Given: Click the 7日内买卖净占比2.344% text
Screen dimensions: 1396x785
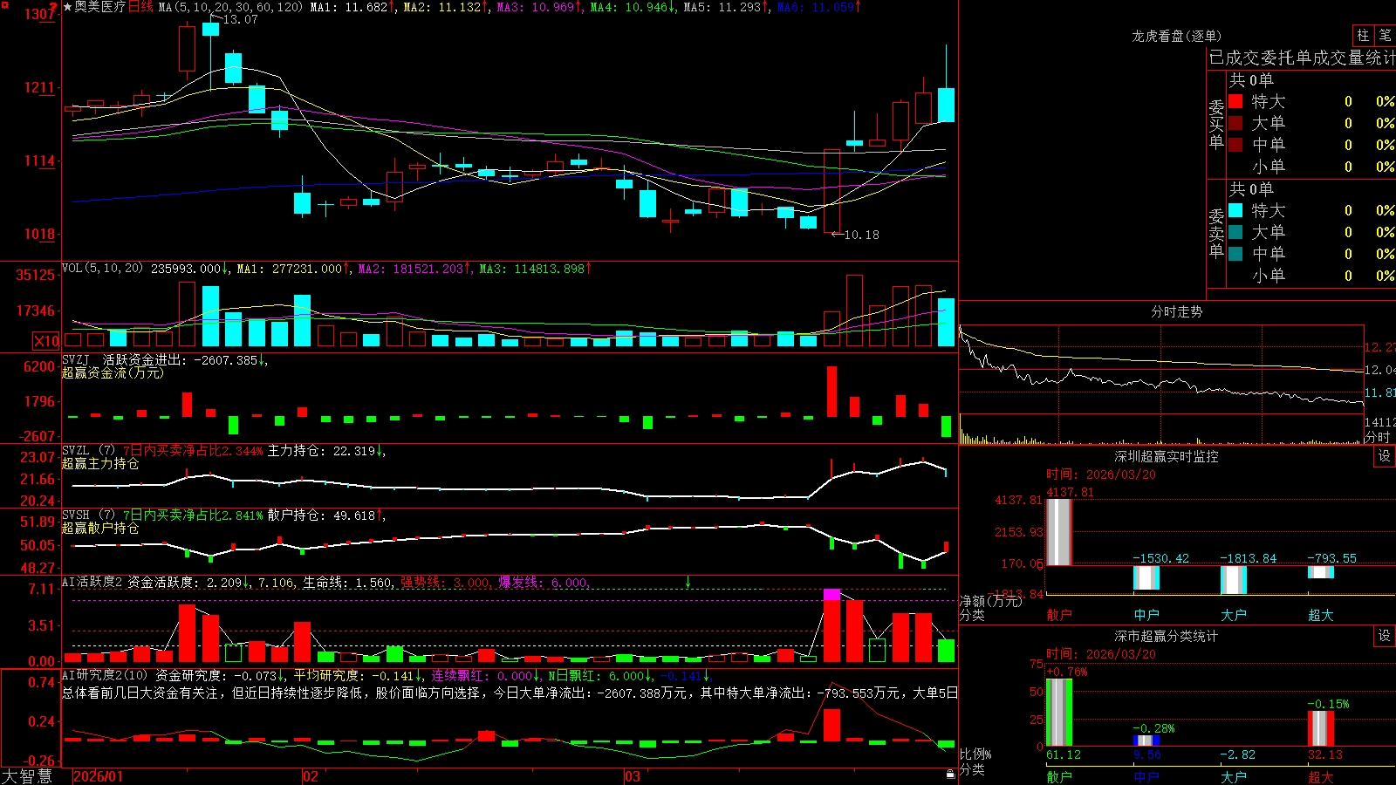Looking at the screenshot, I should [193, 451].
